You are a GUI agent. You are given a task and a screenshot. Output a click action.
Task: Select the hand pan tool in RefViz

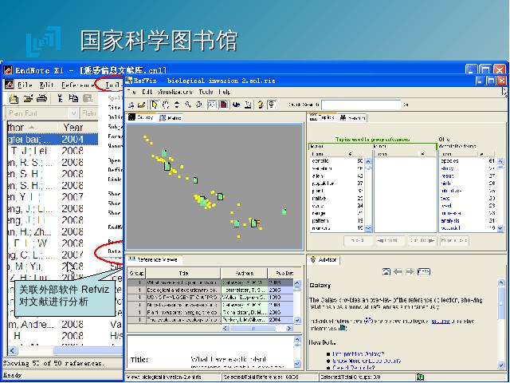166,105
